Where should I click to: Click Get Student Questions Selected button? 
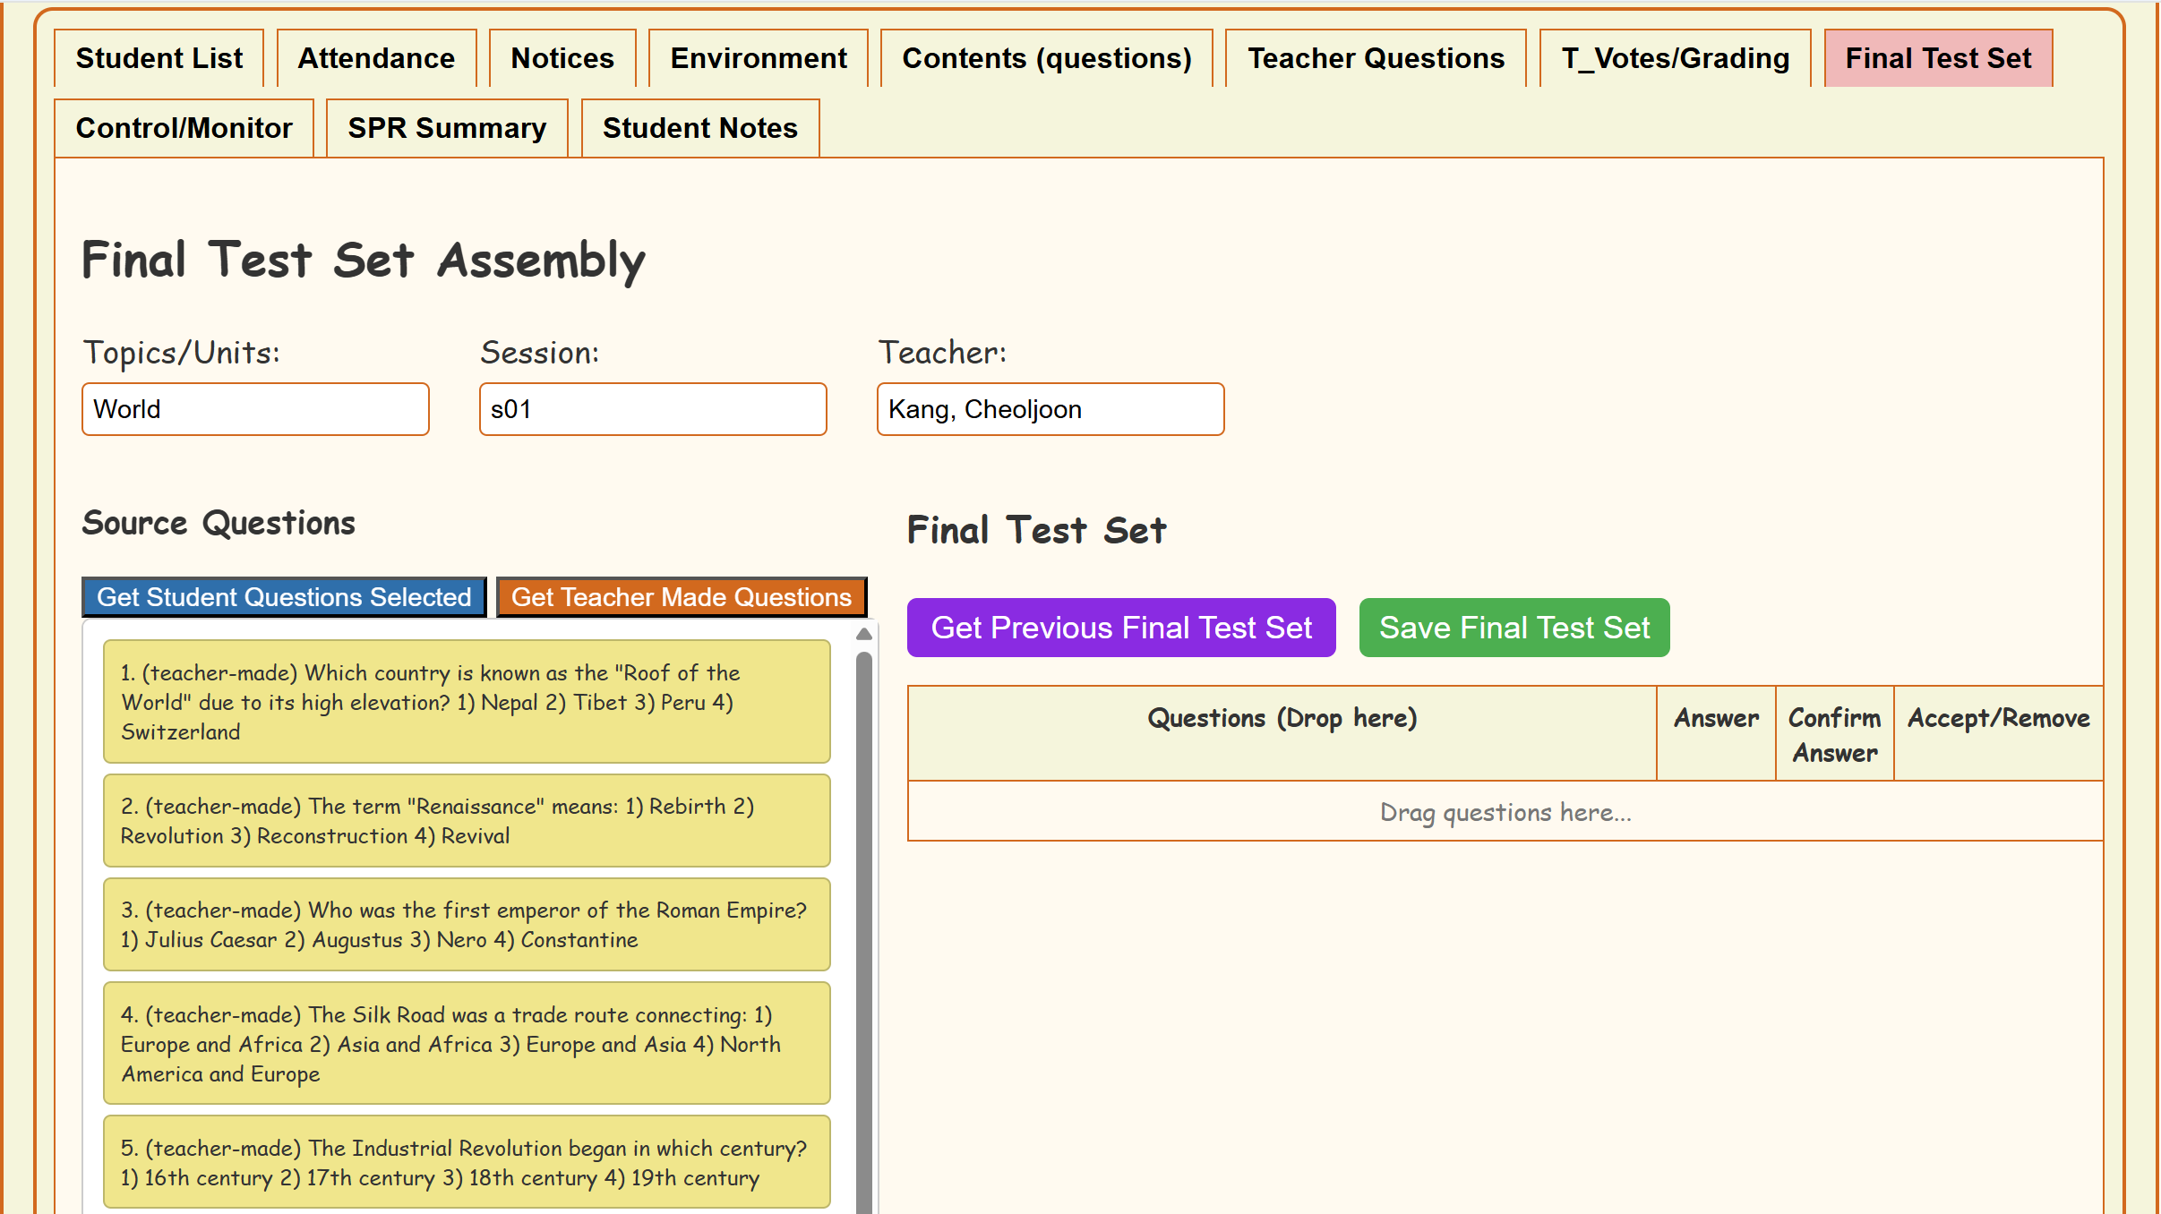point(284,597)
